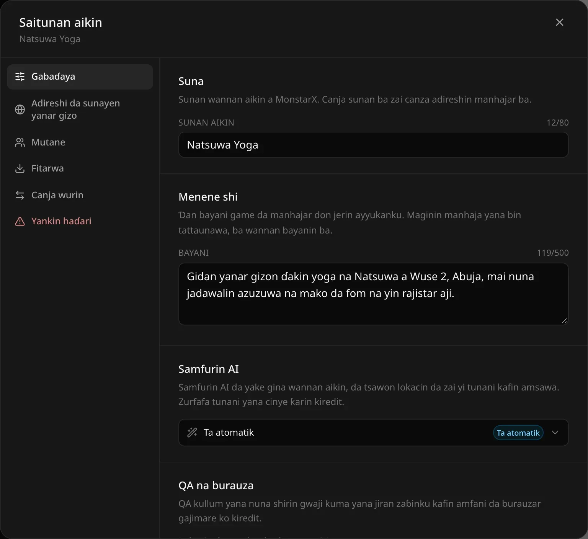Click the Canja wurin transfer arrows icon
The height and width of the screenshot is (539, 588).
[20, 195]
